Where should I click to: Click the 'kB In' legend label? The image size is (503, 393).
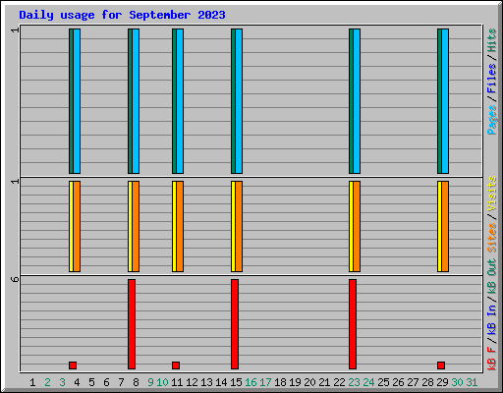pyautogui.click(x=492, y=319)
